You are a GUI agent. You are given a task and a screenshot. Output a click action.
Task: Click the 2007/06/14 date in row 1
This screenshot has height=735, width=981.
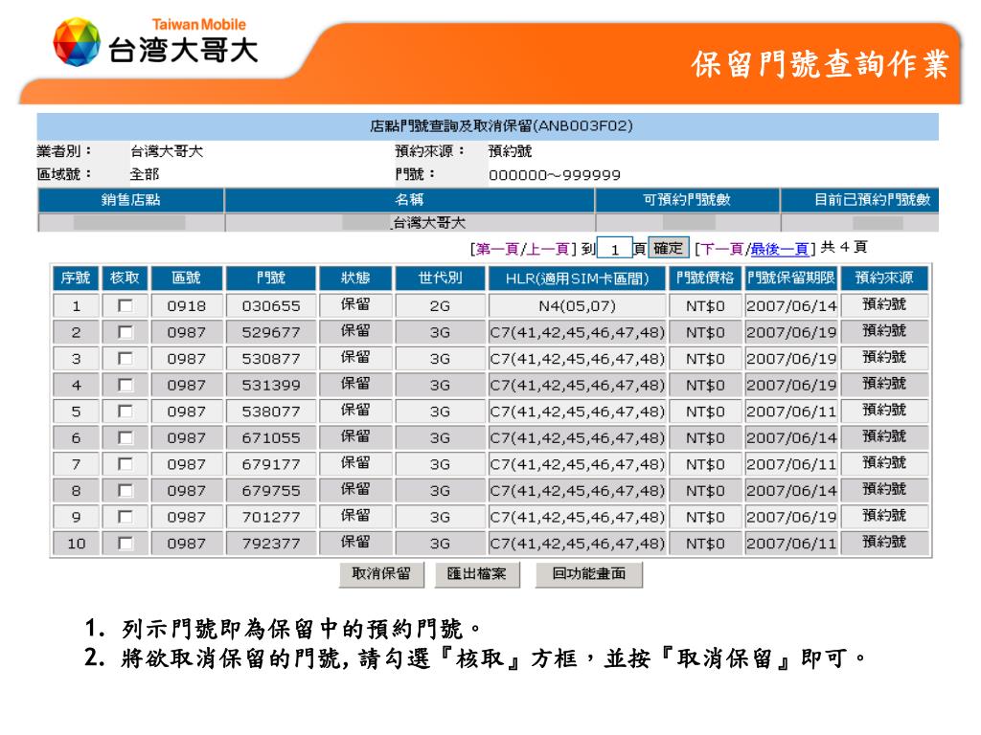click(790, 305)
